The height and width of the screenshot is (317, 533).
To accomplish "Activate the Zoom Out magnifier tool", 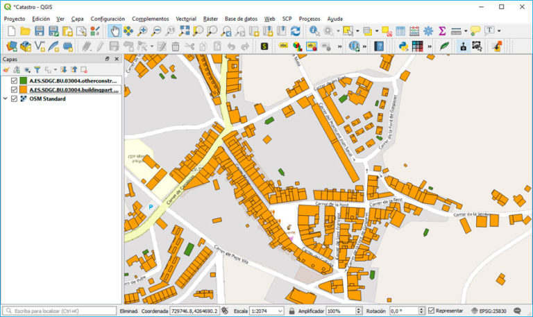I will coord(156,31).
